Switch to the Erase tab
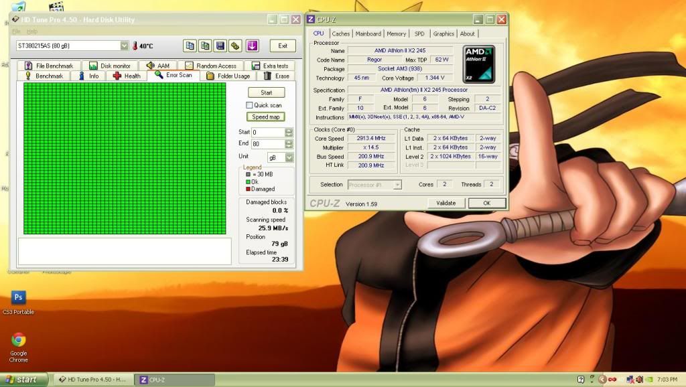Image resolution: width=686 pixels, height=387 pixels. 277,76
